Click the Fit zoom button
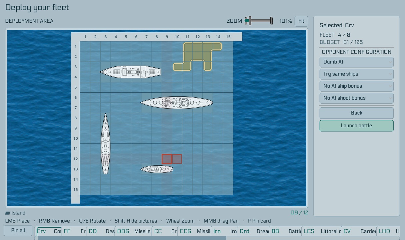 click(301, 21)
